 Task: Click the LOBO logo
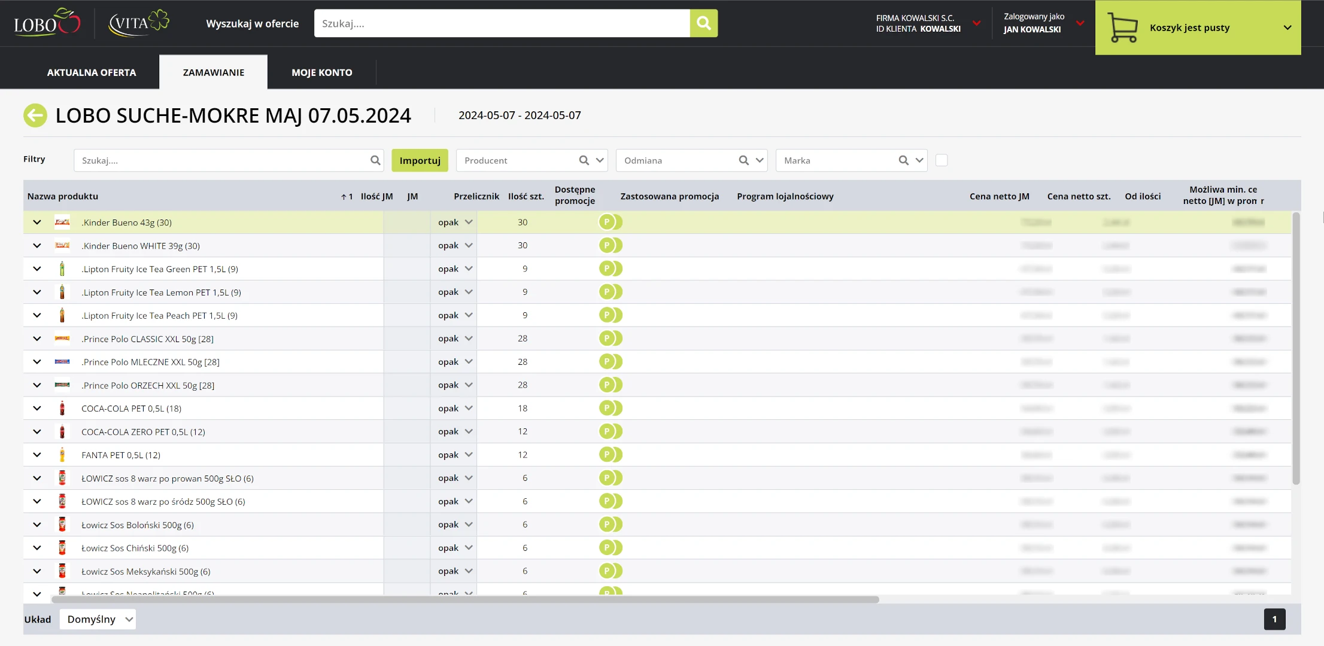click(x=47, y=23)
